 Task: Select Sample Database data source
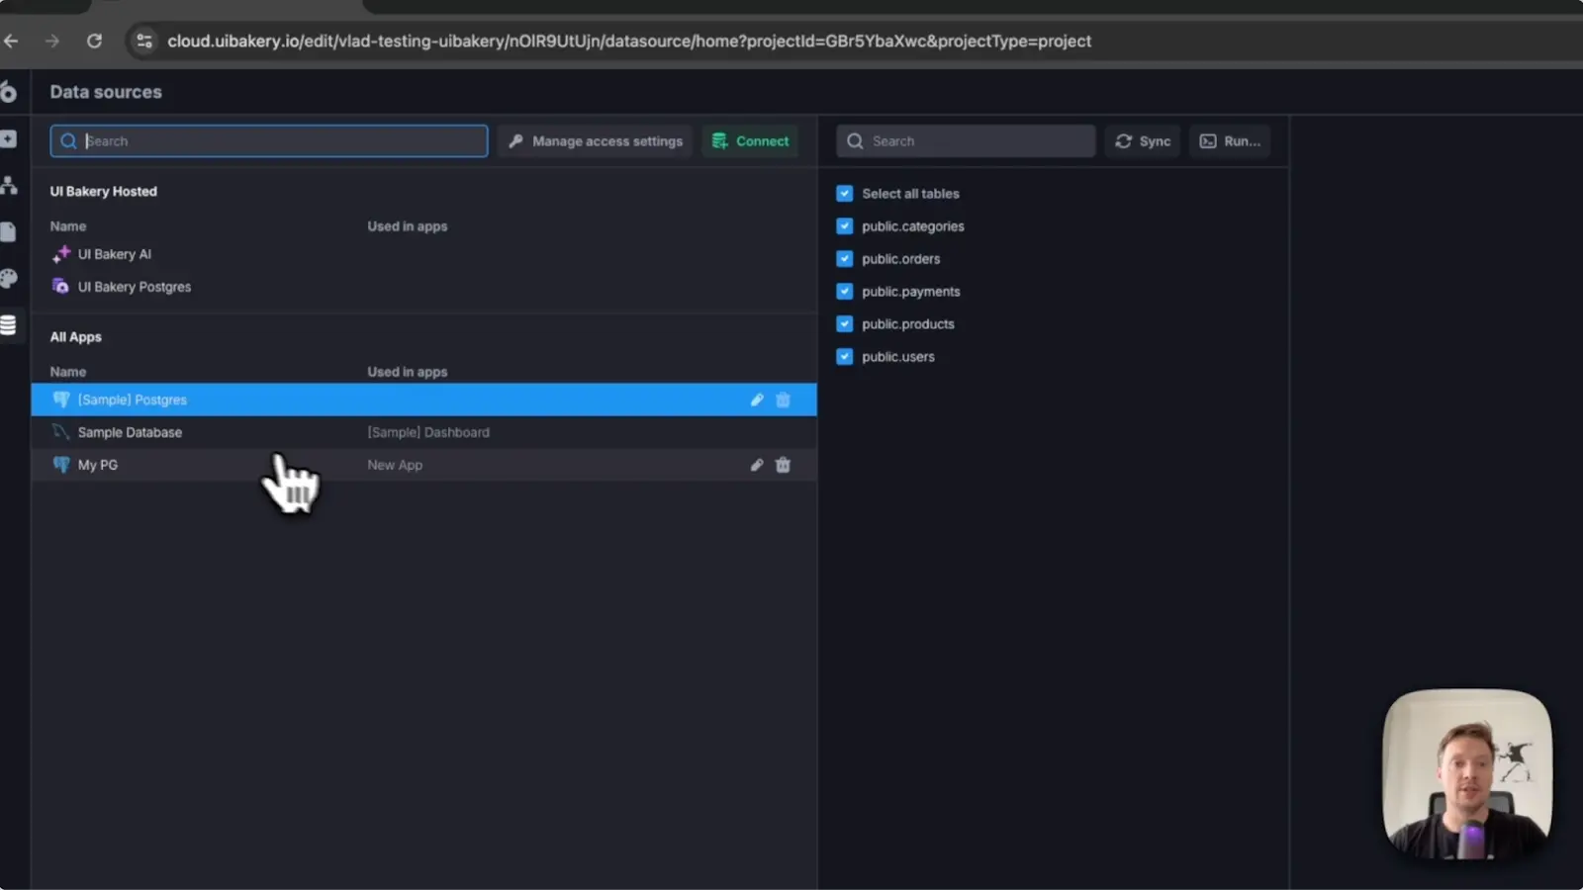click(423, 432)
